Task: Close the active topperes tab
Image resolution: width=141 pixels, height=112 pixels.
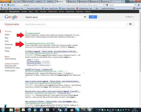Action: click(x=65, y=2)
